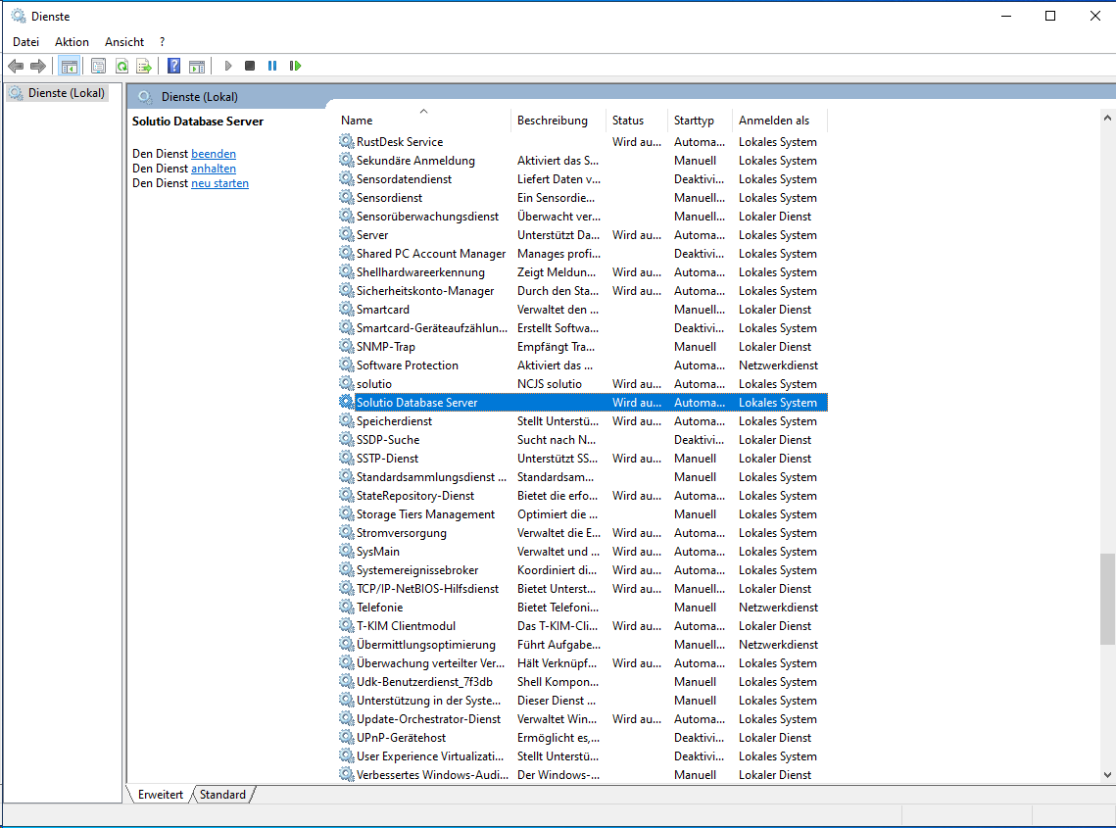
Task: Toggle the show/hide console tree icon
Action: point(69,66)
